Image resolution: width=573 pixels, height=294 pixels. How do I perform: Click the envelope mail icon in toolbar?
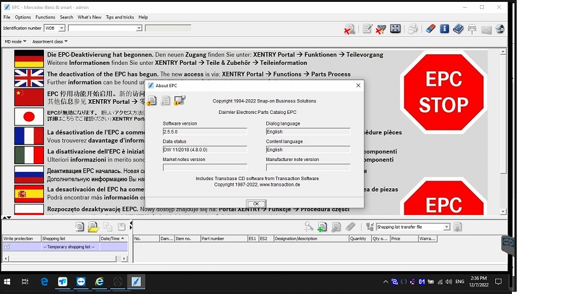[486, 29]
